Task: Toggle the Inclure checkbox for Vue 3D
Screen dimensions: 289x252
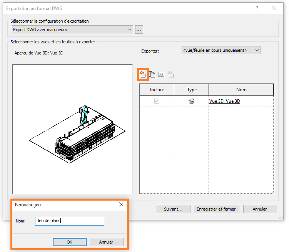Action: (157, 101)
